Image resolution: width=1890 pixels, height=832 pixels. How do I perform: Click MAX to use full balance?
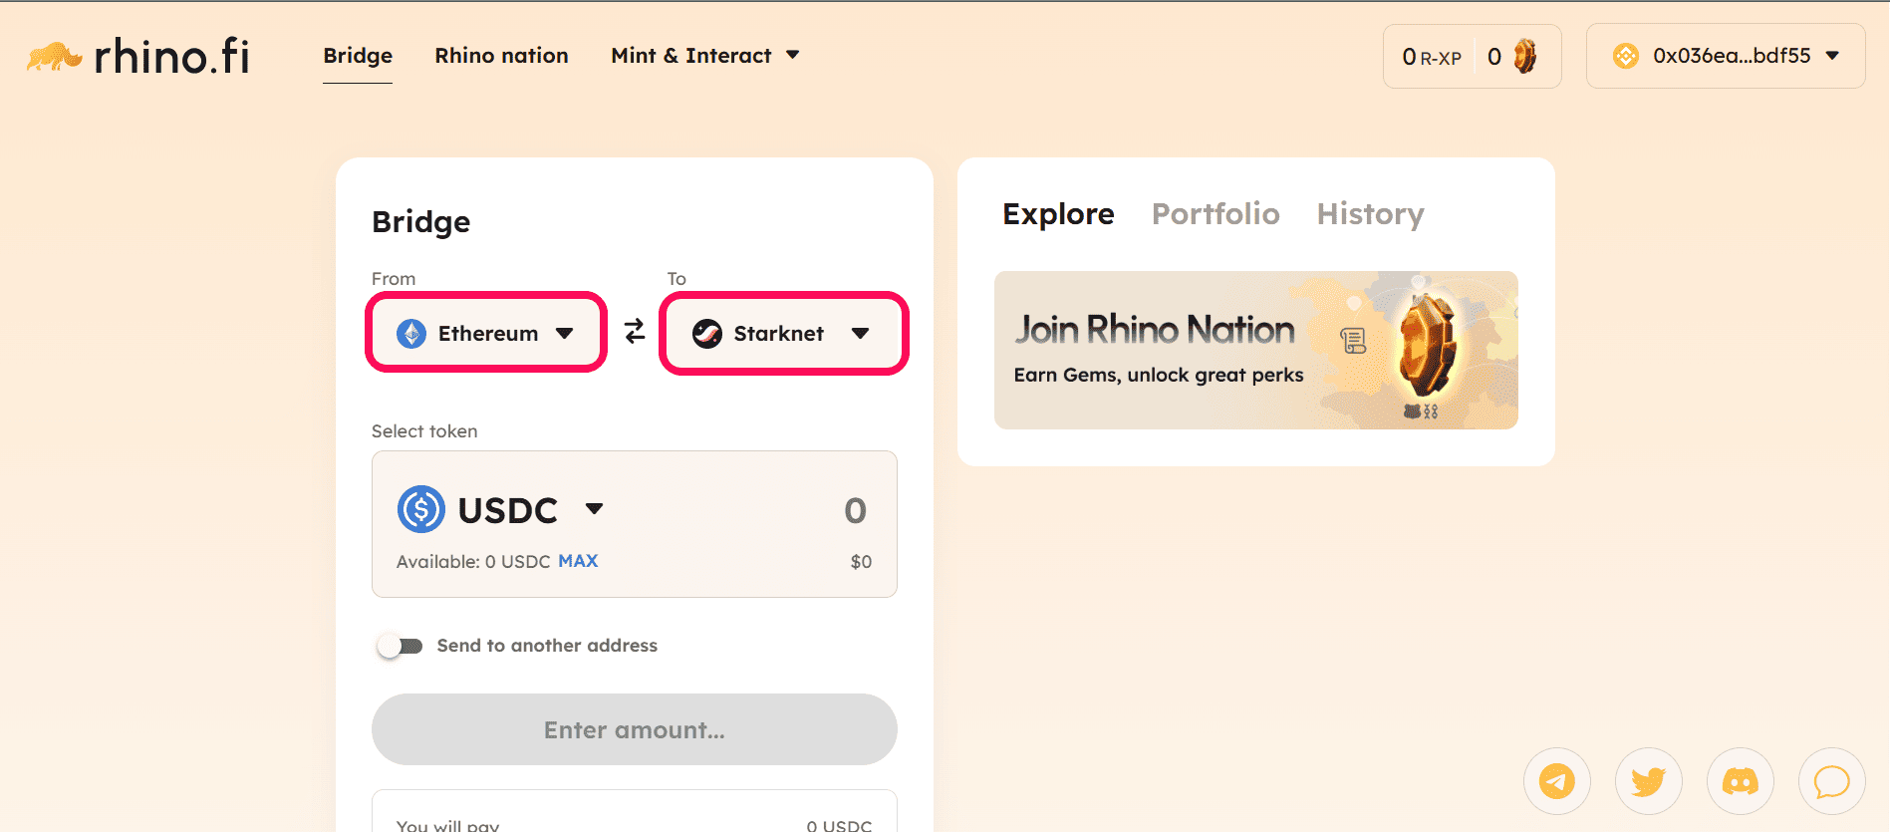point(578,561)
